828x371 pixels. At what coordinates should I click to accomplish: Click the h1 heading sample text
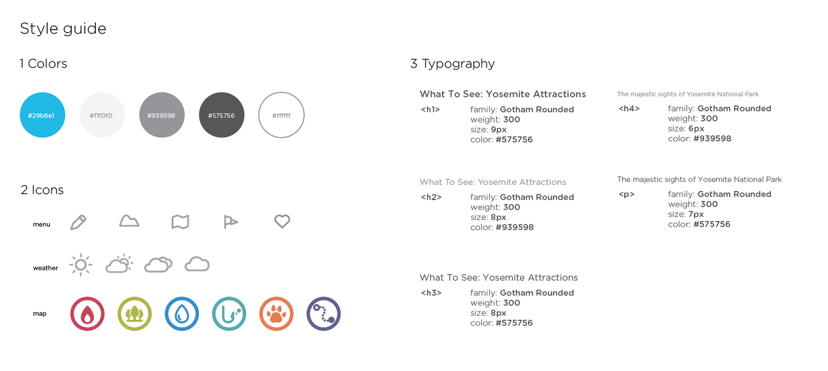pos(503,94)
